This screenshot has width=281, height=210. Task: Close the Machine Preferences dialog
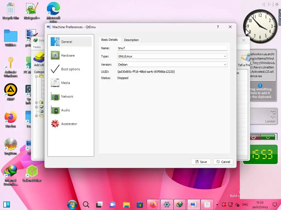coord(230,27)
